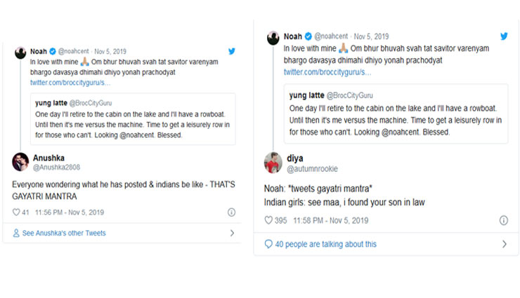Open Anushka's profile picture
The width and height of the screenshot is (520, 298).
pos(20,162)
